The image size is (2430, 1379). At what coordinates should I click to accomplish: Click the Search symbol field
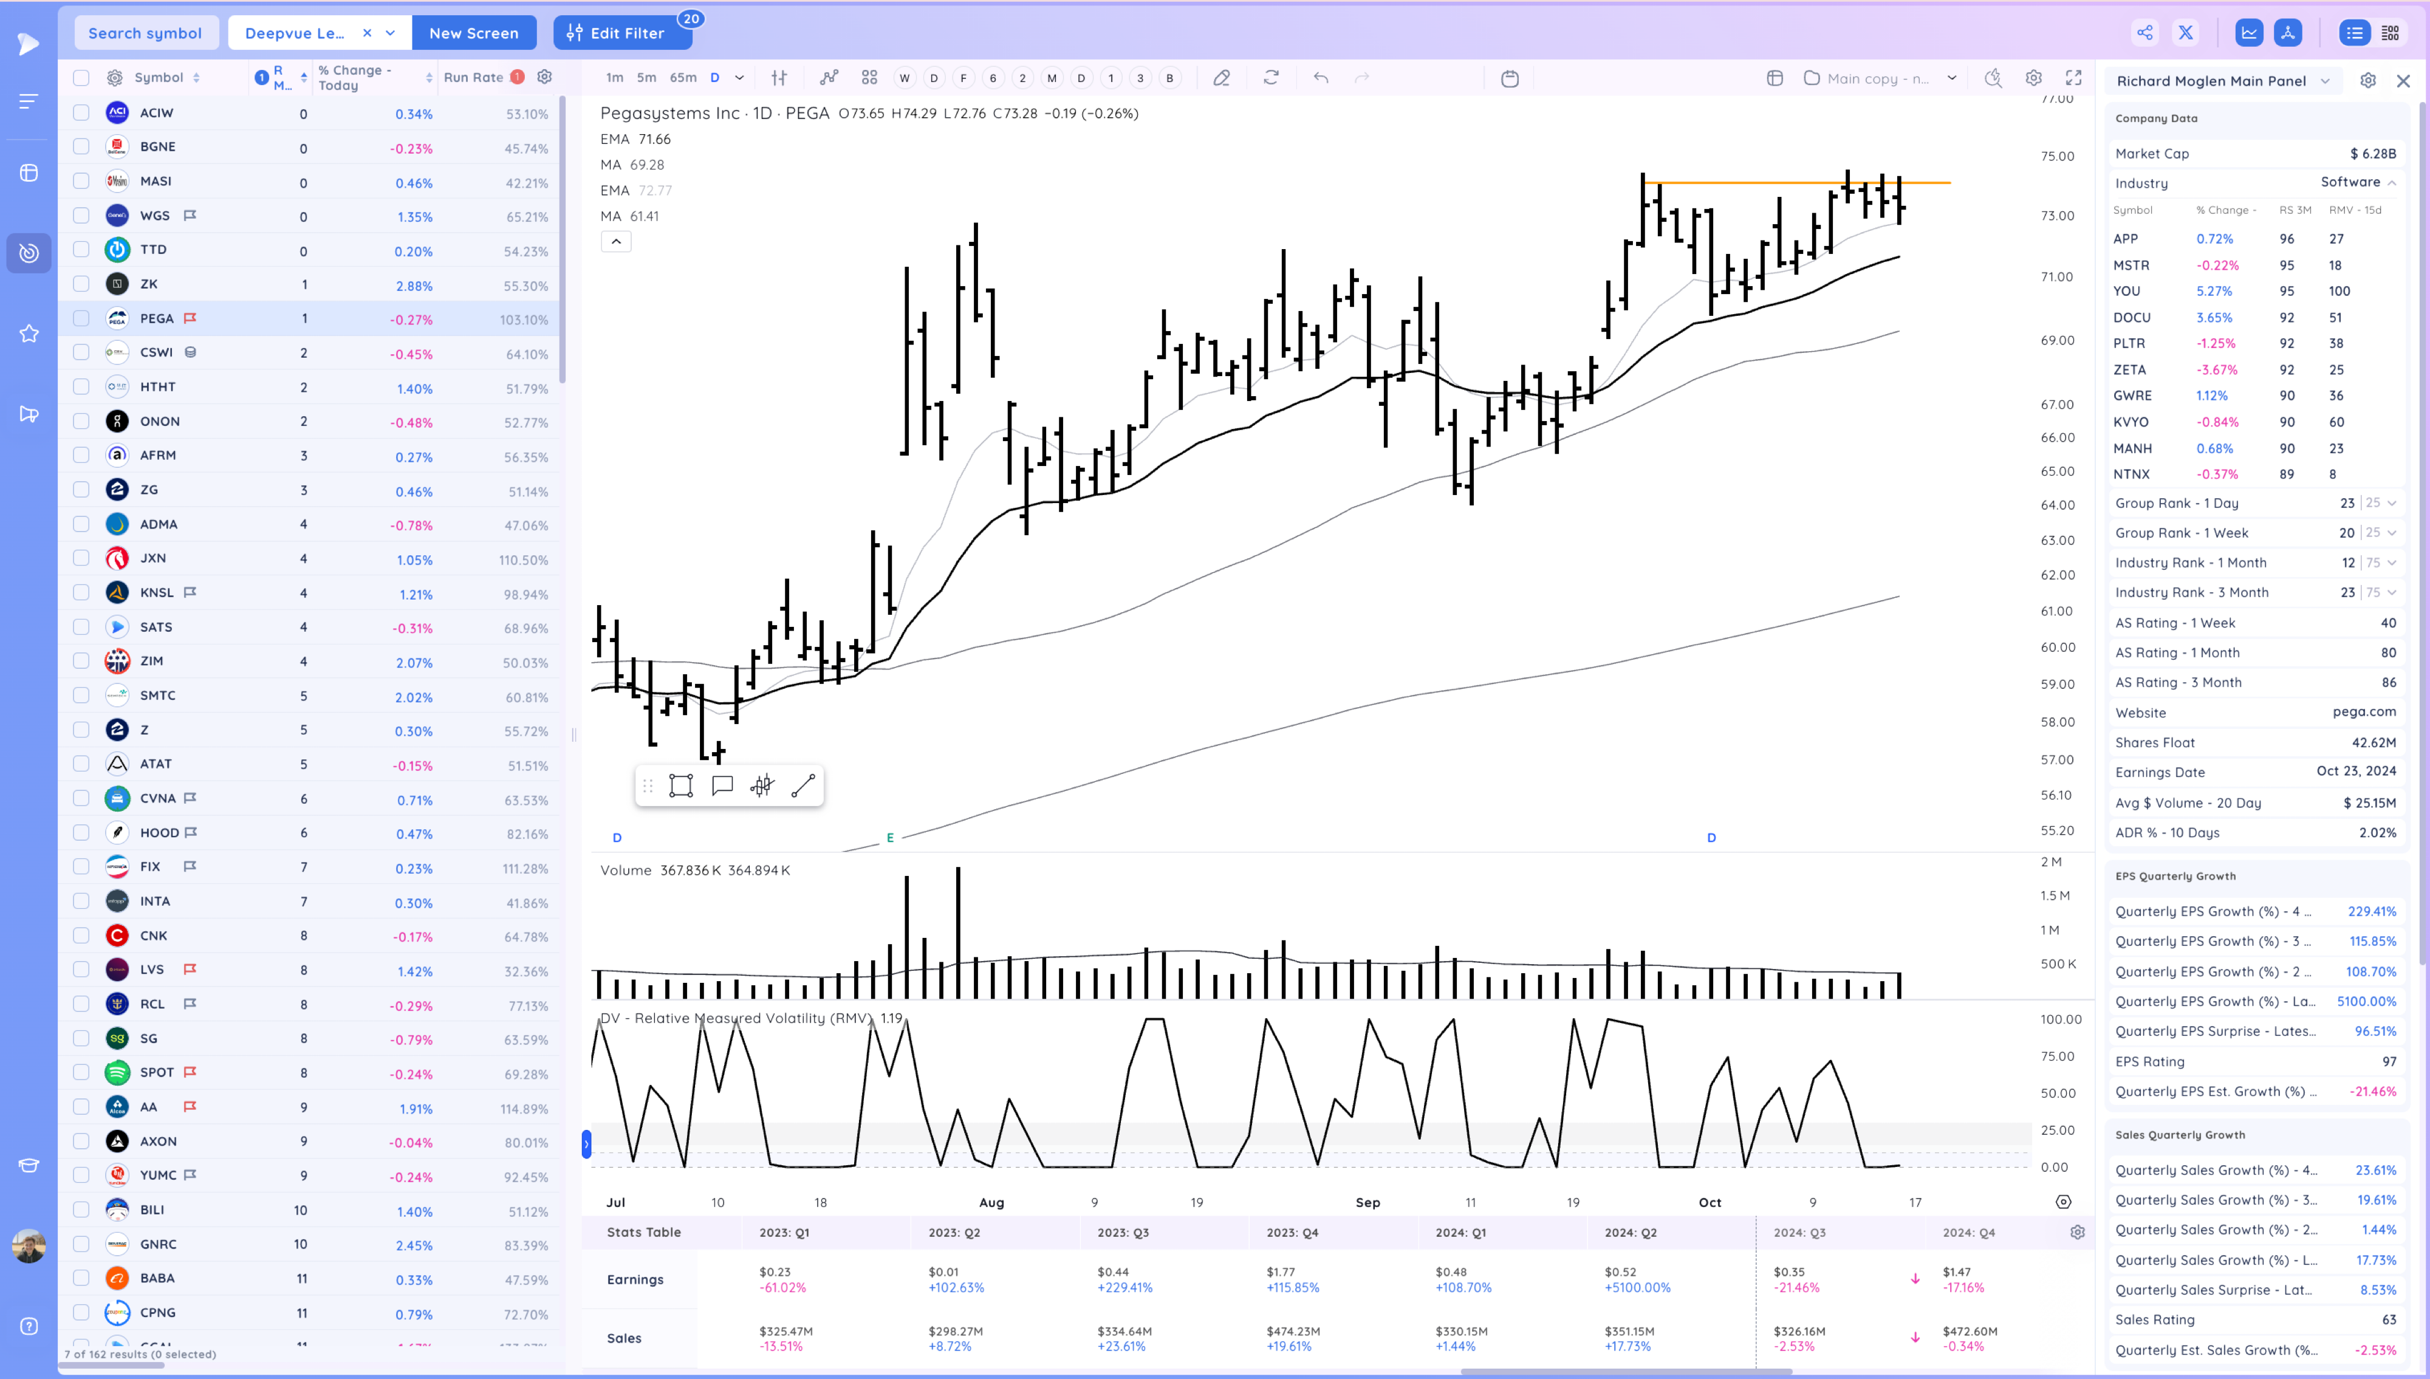[145, 33]
